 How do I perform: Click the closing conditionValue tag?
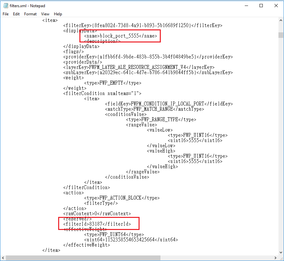[x=127, y=177]
